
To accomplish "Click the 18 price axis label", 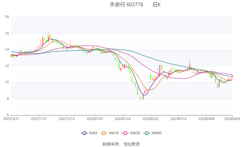I will (x=7, y=17).
